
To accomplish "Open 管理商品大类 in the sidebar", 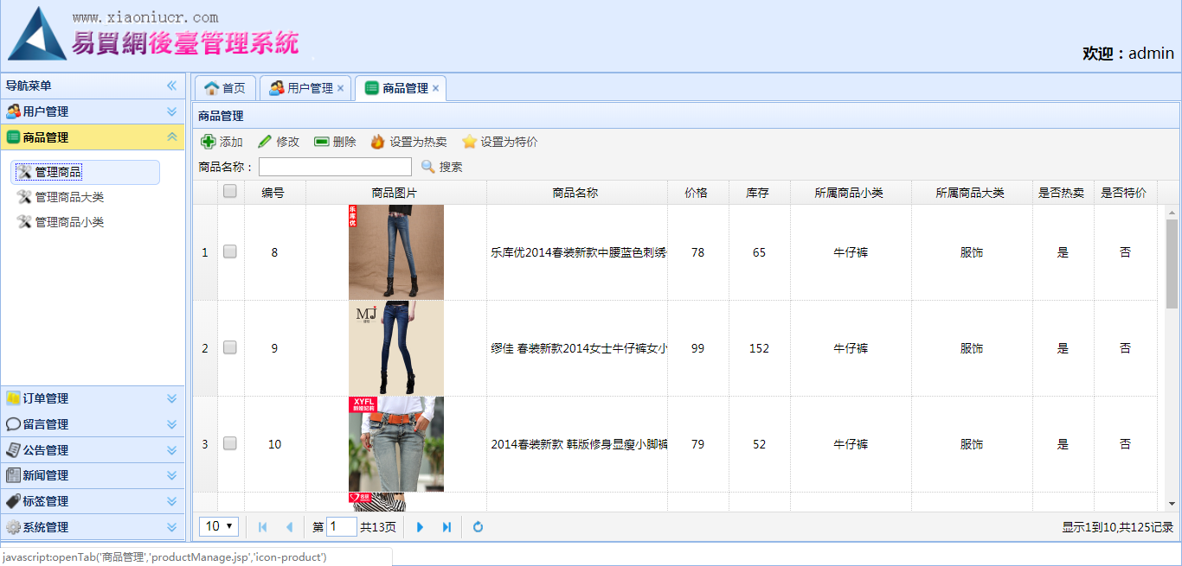I will click(x=69, y=197).
